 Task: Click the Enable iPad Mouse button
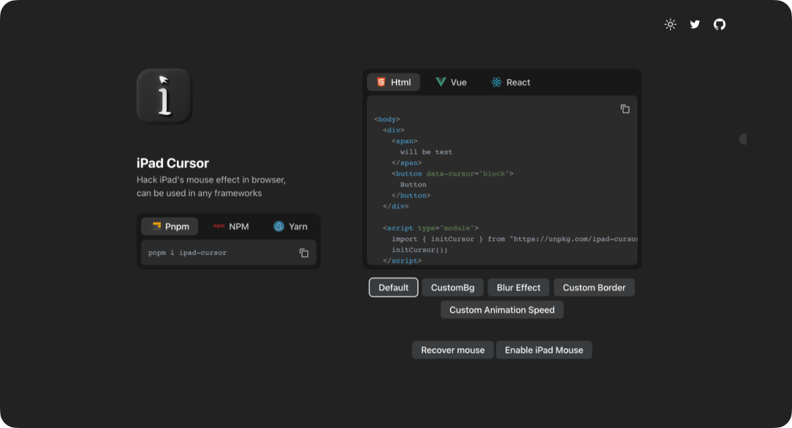click(x=544, y=350)
